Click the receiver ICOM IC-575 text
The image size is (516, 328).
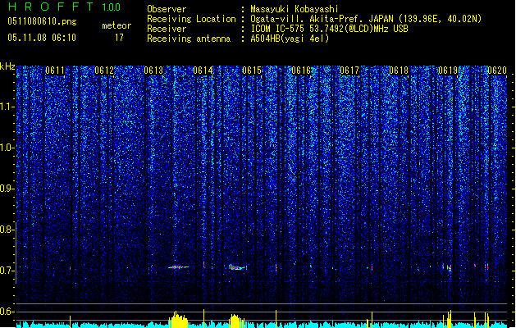pos(329,29)
